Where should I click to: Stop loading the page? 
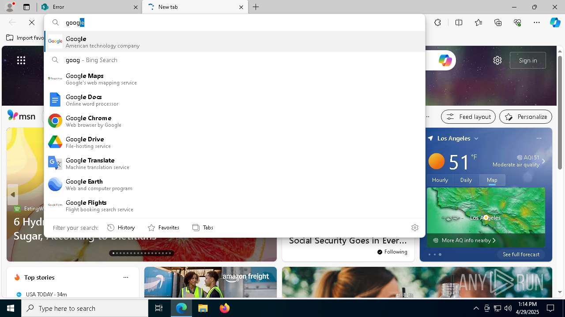point(32,22)
